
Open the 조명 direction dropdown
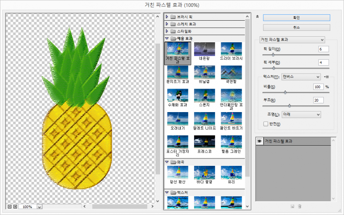pos(301,114)
